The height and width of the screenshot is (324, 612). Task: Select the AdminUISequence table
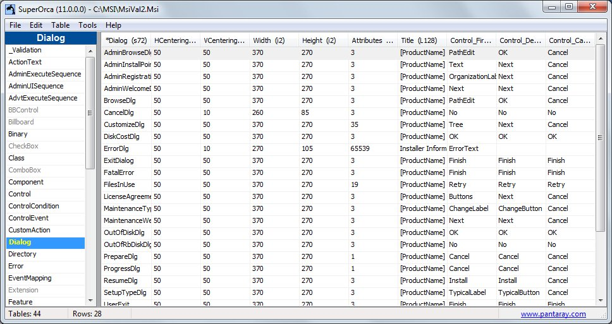pos(46,86)
